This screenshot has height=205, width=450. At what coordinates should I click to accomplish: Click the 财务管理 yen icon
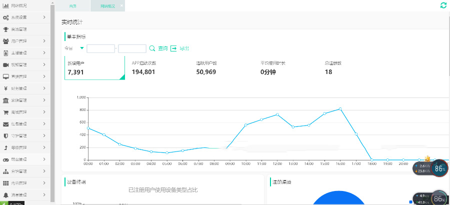(x=5, y=88)
